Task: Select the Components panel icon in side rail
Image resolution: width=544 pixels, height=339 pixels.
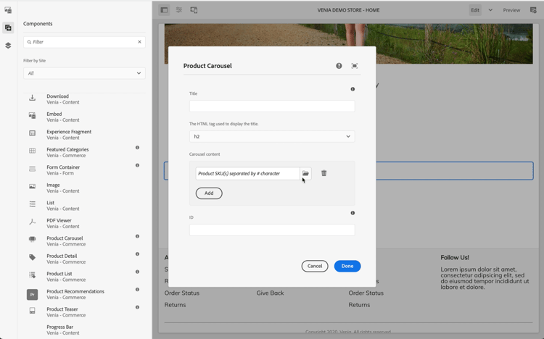Action: (8, 28)
